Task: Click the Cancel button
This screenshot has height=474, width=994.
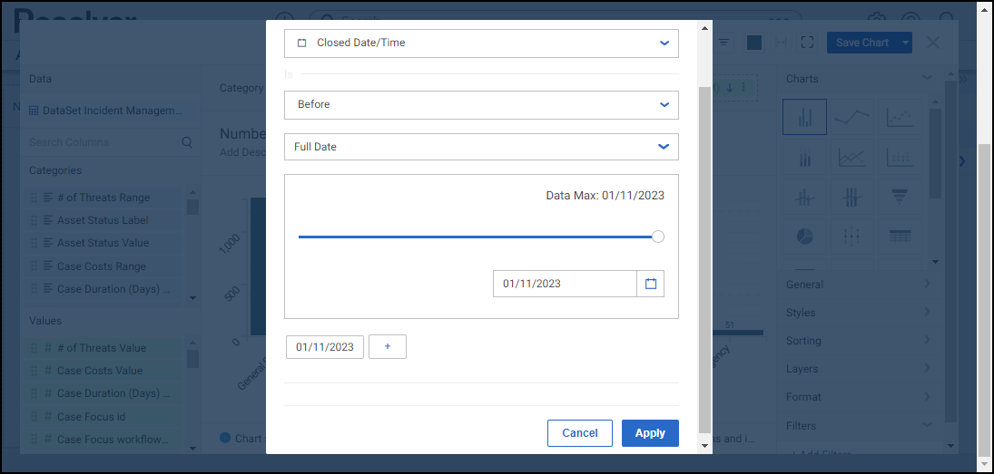Action: [x=580, y=433]
